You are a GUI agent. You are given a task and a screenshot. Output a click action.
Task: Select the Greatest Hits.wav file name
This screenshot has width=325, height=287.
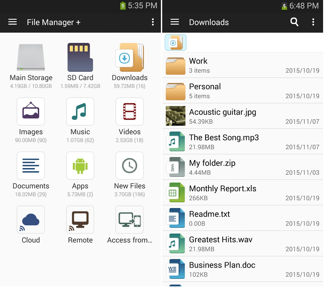tap(221, 240)
